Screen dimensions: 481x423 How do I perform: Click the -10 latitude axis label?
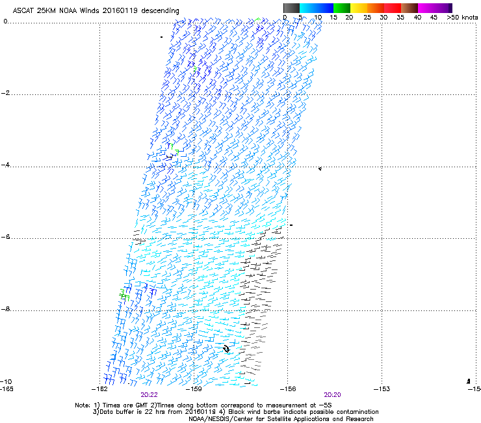point(6,381)
